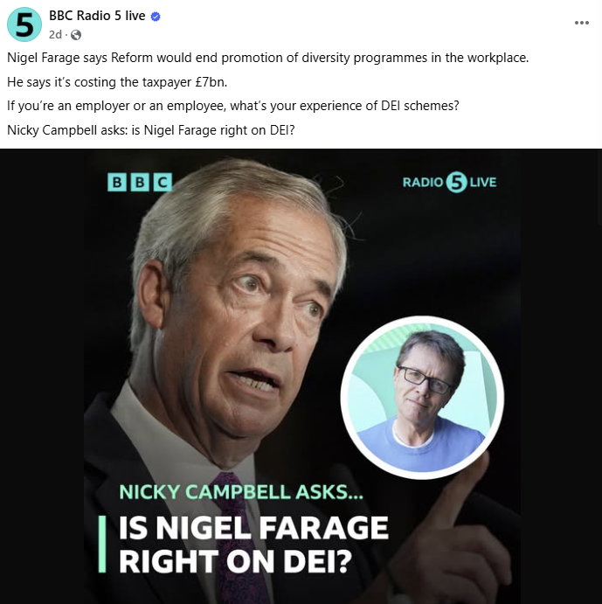The width and height of the screenshot is (602, 604).
Task: Click the 2d post timestamp
Action: click(55, 35)
